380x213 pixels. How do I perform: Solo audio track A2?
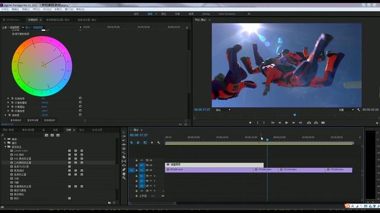(154, 181)
